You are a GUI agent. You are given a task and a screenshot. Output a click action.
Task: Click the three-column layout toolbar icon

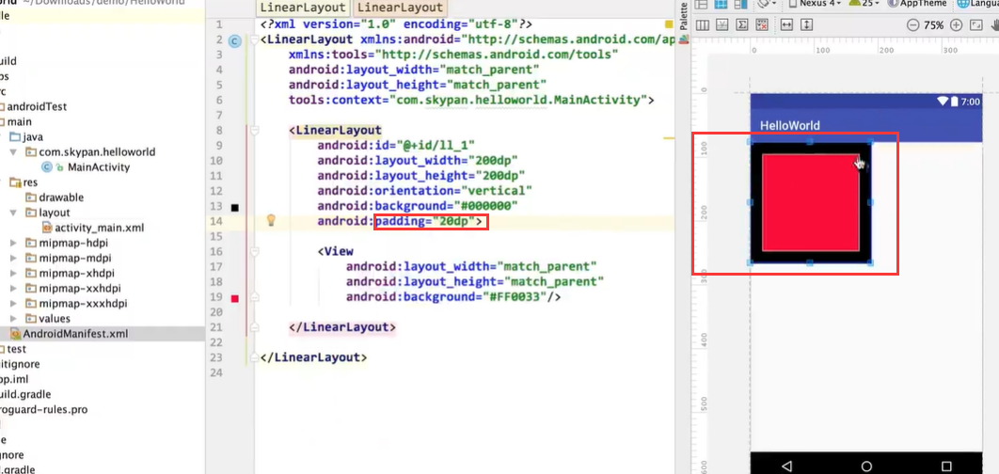pos(702,24)
